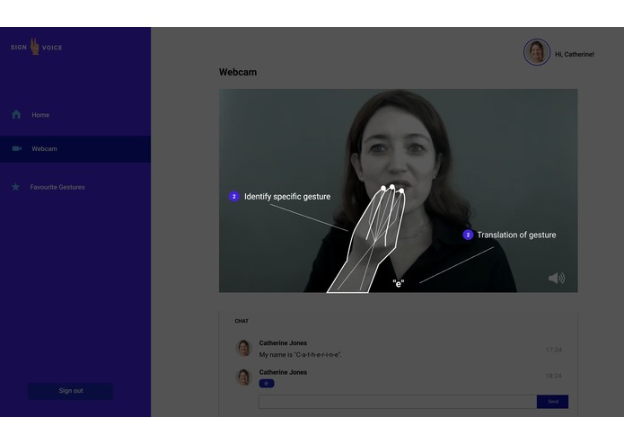Image resolution: width=624 pixels, height=444 pixels.
Task: Click the "Hi, Catherine!" greeting text
Action: click(575, 55)
